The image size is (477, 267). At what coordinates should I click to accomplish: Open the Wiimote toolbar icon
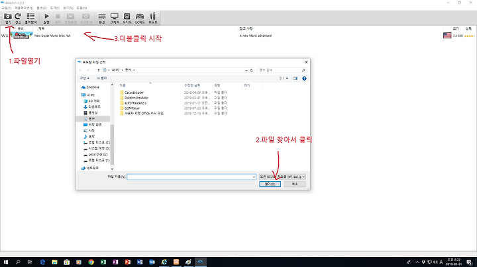pos(153,19)
